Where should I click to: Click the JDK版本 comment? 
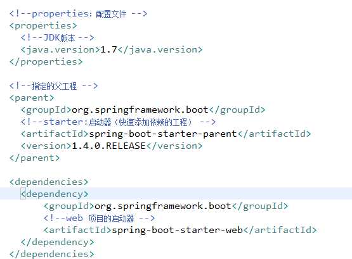coord(57,37)
